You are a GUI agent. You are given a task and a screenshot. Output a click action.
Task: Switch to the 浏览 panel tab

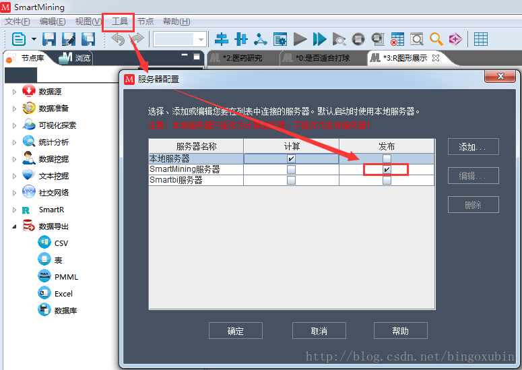tap(75, 58)
